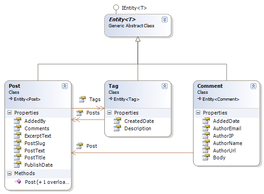Select the AuthorEmail property icon

206,128
